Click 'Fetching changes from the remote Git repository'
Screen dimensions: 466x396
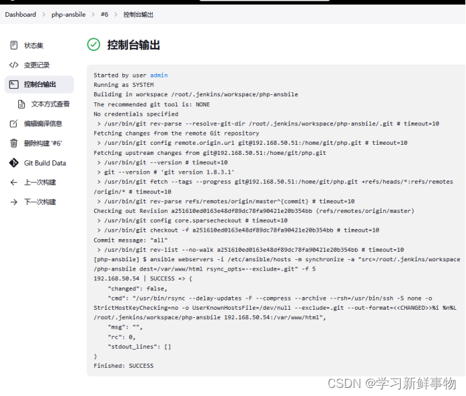click(176, 133)
